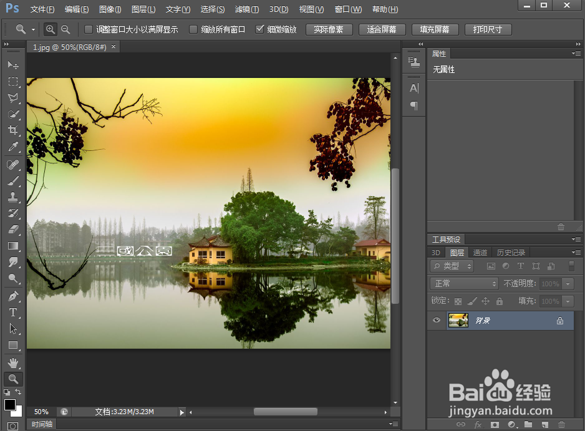This screenshot has width=585, height=431.
Task: Select the Brush tool
Action: 13,181
